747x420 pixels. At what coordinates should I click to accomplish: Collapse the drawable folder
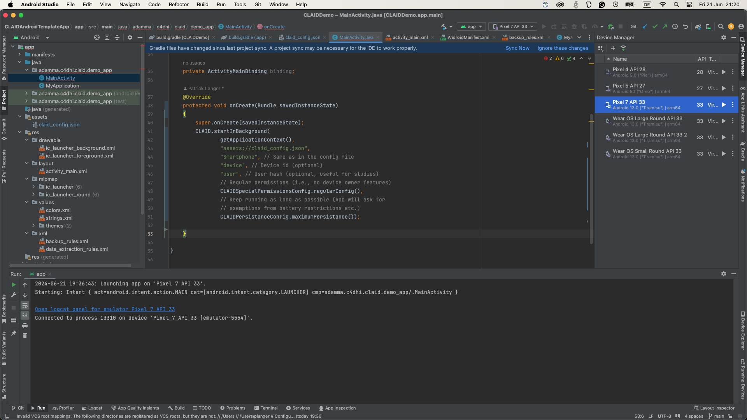26,140
